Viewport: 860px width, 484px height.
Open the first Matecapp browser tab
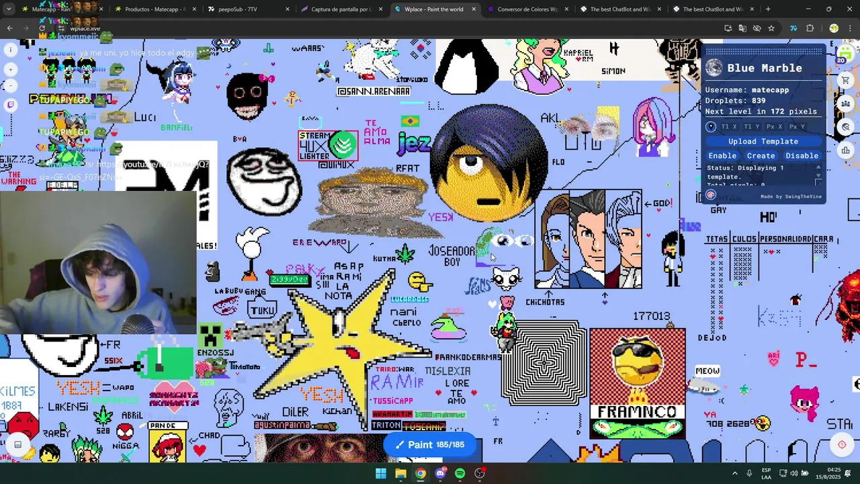(62, 9)
